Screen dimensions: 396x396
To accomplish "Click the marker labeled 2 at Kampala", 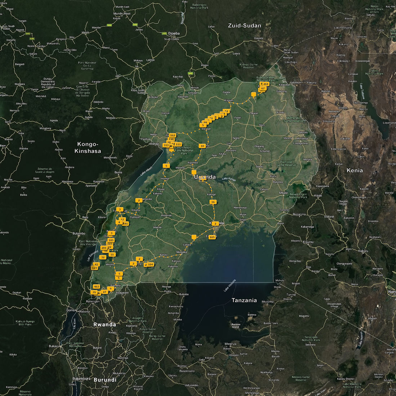I will [x=215, y=224].
